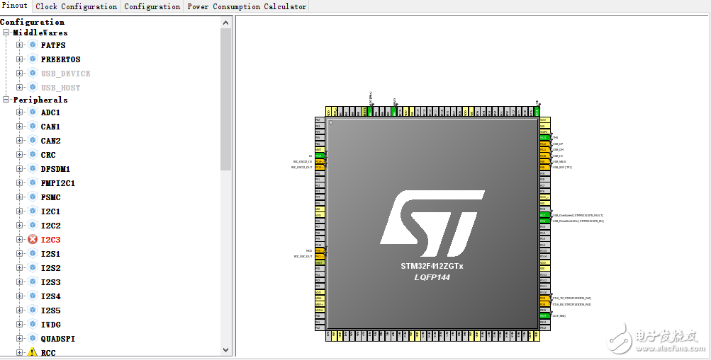The height and width of the screenshot is (360, 711).
Task: Click the green pin labeled USB_PowerSwitchOn
Action: point(544,221)
